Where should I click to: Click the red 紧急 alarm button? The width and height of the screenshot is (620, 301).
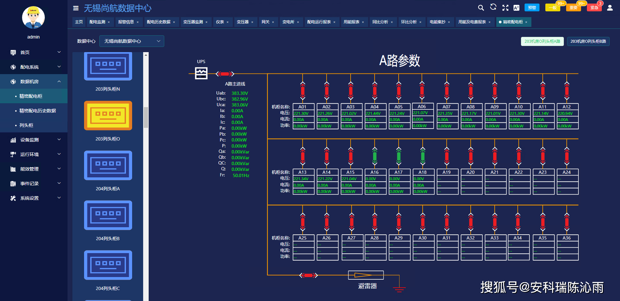point(594,8)
